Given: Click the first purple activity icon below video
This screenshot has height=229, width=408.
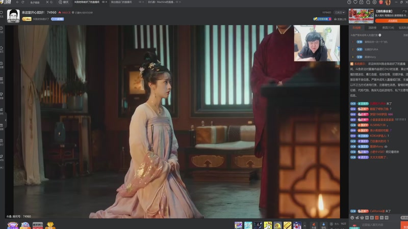Looking at the screenshot, I should coord(12,225).
